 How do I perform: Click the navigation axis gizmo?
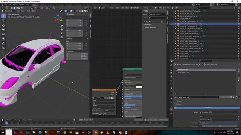click(58, 19)
